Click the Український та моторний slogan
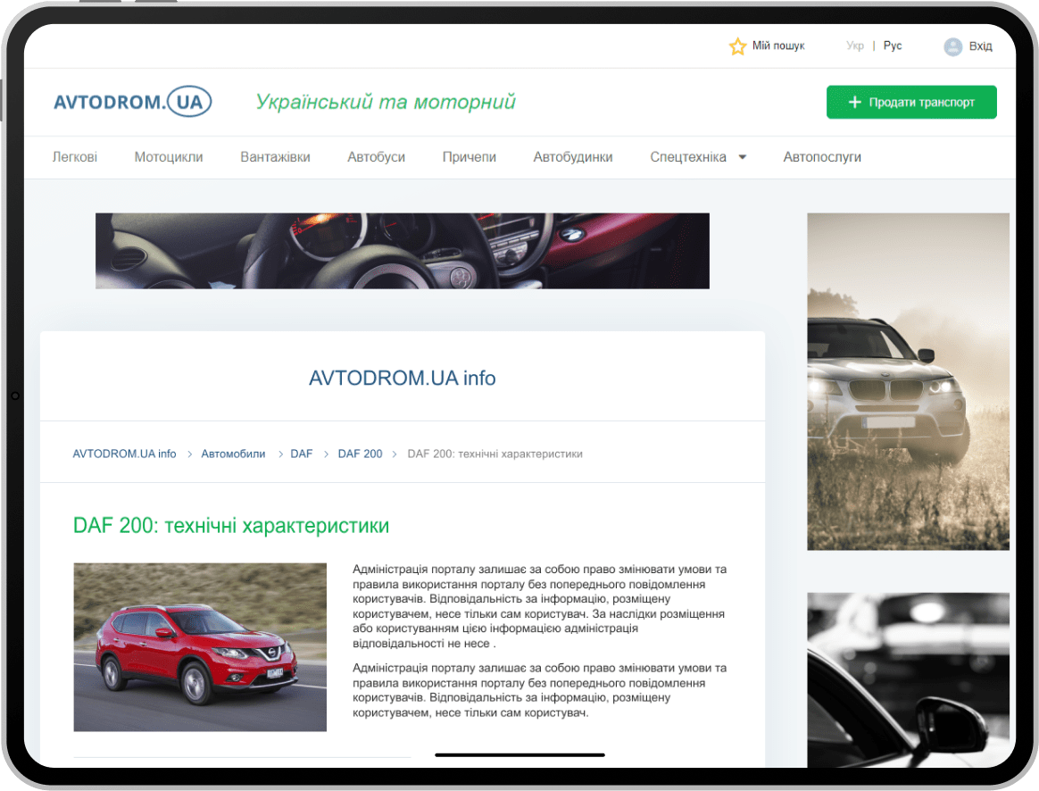This screenshot has width=1039, height=791. 386,102
